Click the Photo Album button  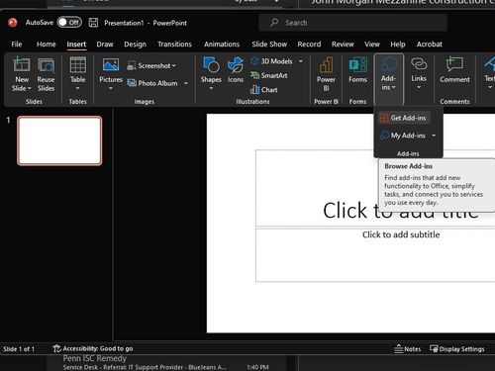coord(152,83)
